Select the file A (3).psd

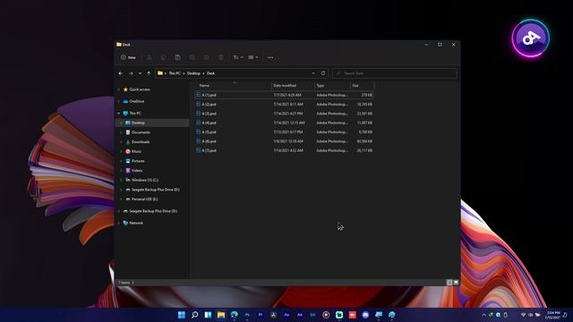point(284,114)
